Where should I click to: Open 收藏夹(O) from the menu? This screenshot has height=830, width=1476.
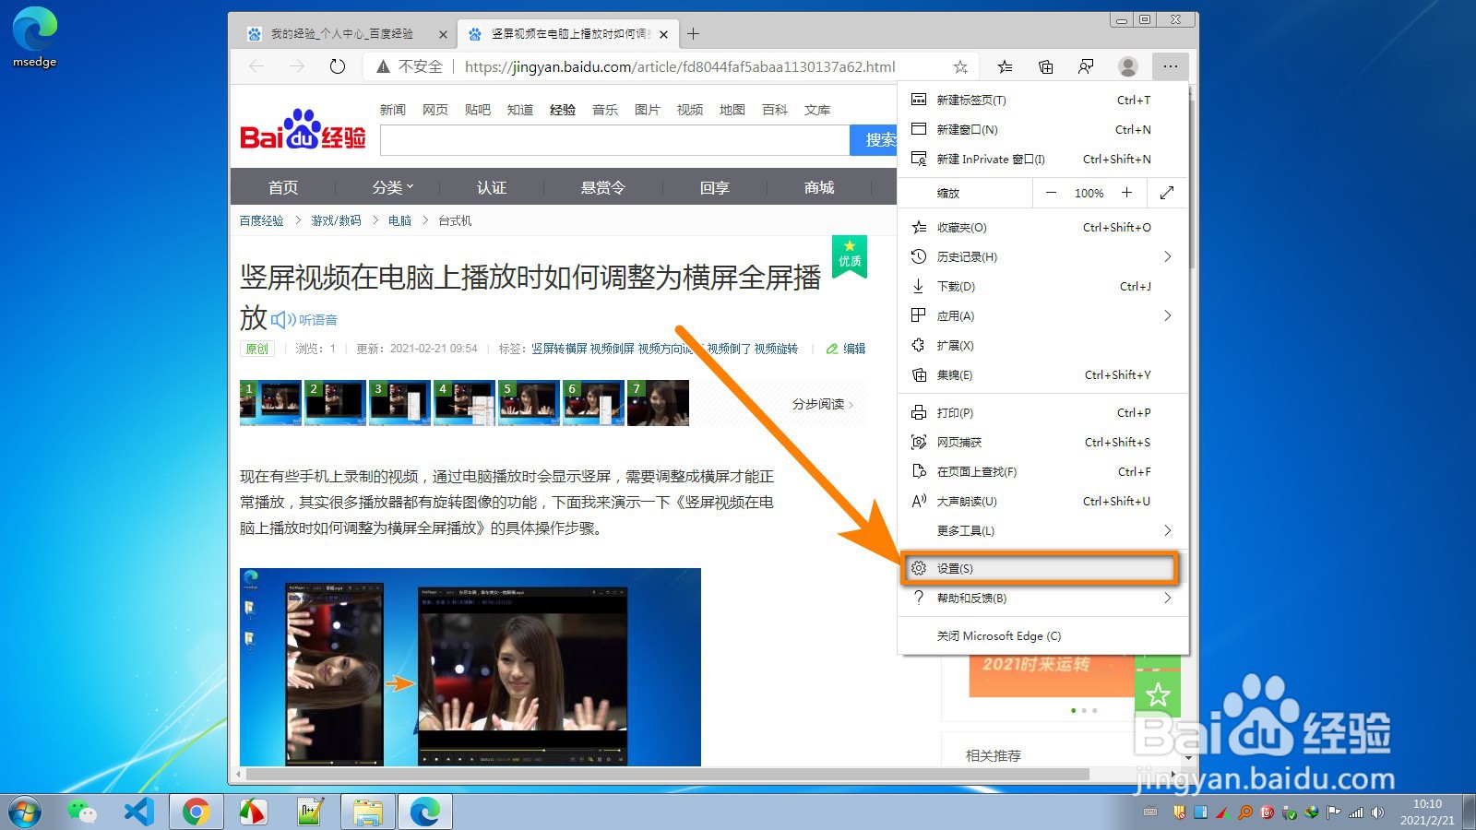click(1043, 227)
